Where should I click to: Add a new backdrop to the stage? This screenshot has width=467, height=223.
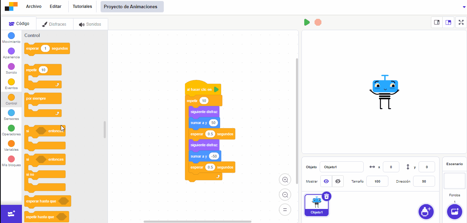tap(455, 211)
